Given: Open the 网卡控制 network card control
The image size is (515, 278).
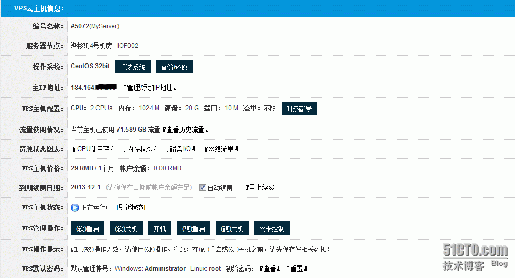Looking at the screenshot, I should tap(272, 229).
